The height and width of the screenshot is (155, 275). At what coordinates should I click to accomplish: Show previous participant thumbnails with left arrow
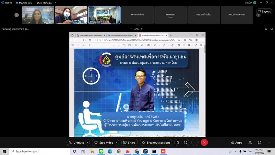tap(16, 15)
